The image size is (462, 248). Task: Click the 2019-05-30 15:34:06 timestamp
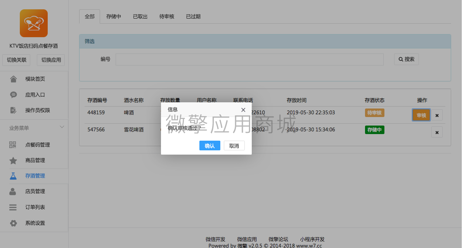point(311,129)
